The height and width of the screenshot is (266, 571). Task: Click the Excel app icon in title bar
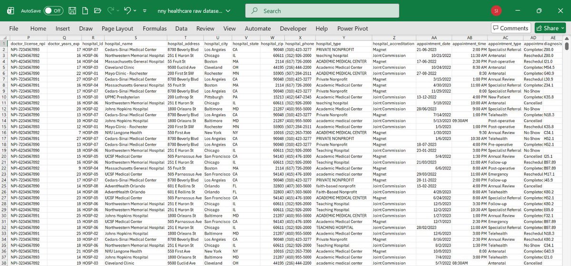pos(10,10)
